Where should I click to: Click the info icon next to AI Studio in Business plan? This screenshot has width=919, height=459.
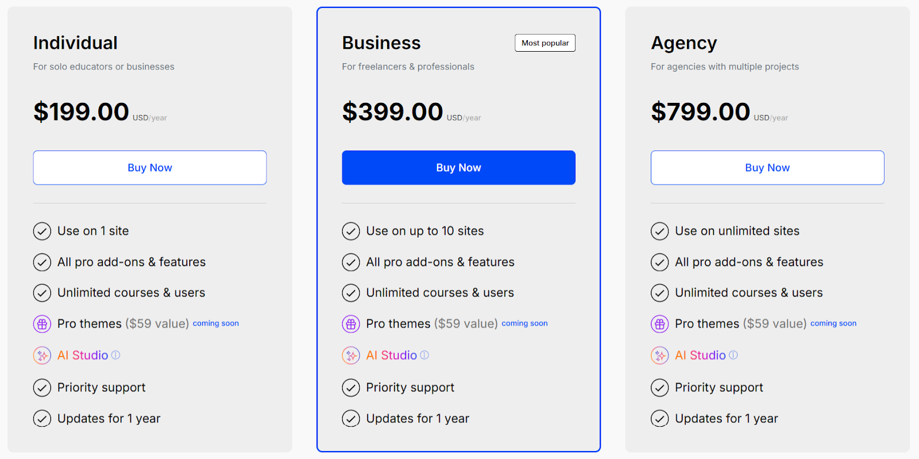tap(424, 355)
